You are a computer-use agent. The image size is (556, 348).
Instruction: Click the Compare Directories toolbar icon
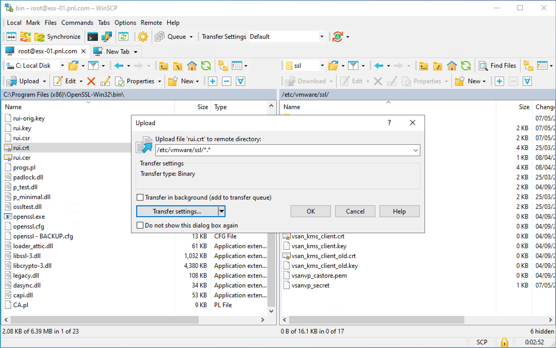pyautogui.click(x=11, y=37)
